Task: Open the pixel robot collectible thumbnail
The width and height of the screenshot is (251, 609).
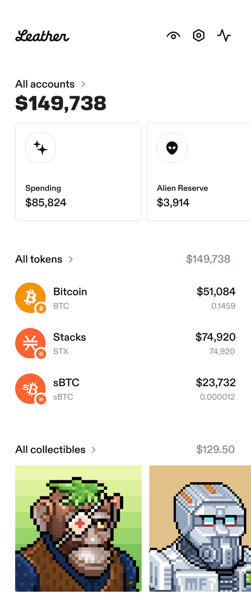Action: [x=200, y=528]
